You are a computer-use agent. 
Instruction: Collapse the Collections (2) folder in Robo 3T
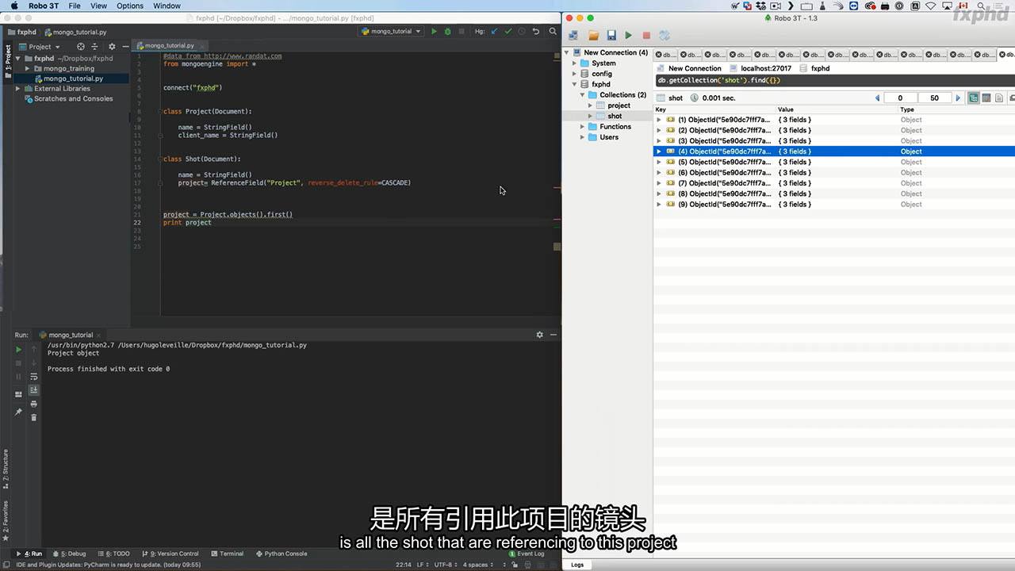[582, 95]
